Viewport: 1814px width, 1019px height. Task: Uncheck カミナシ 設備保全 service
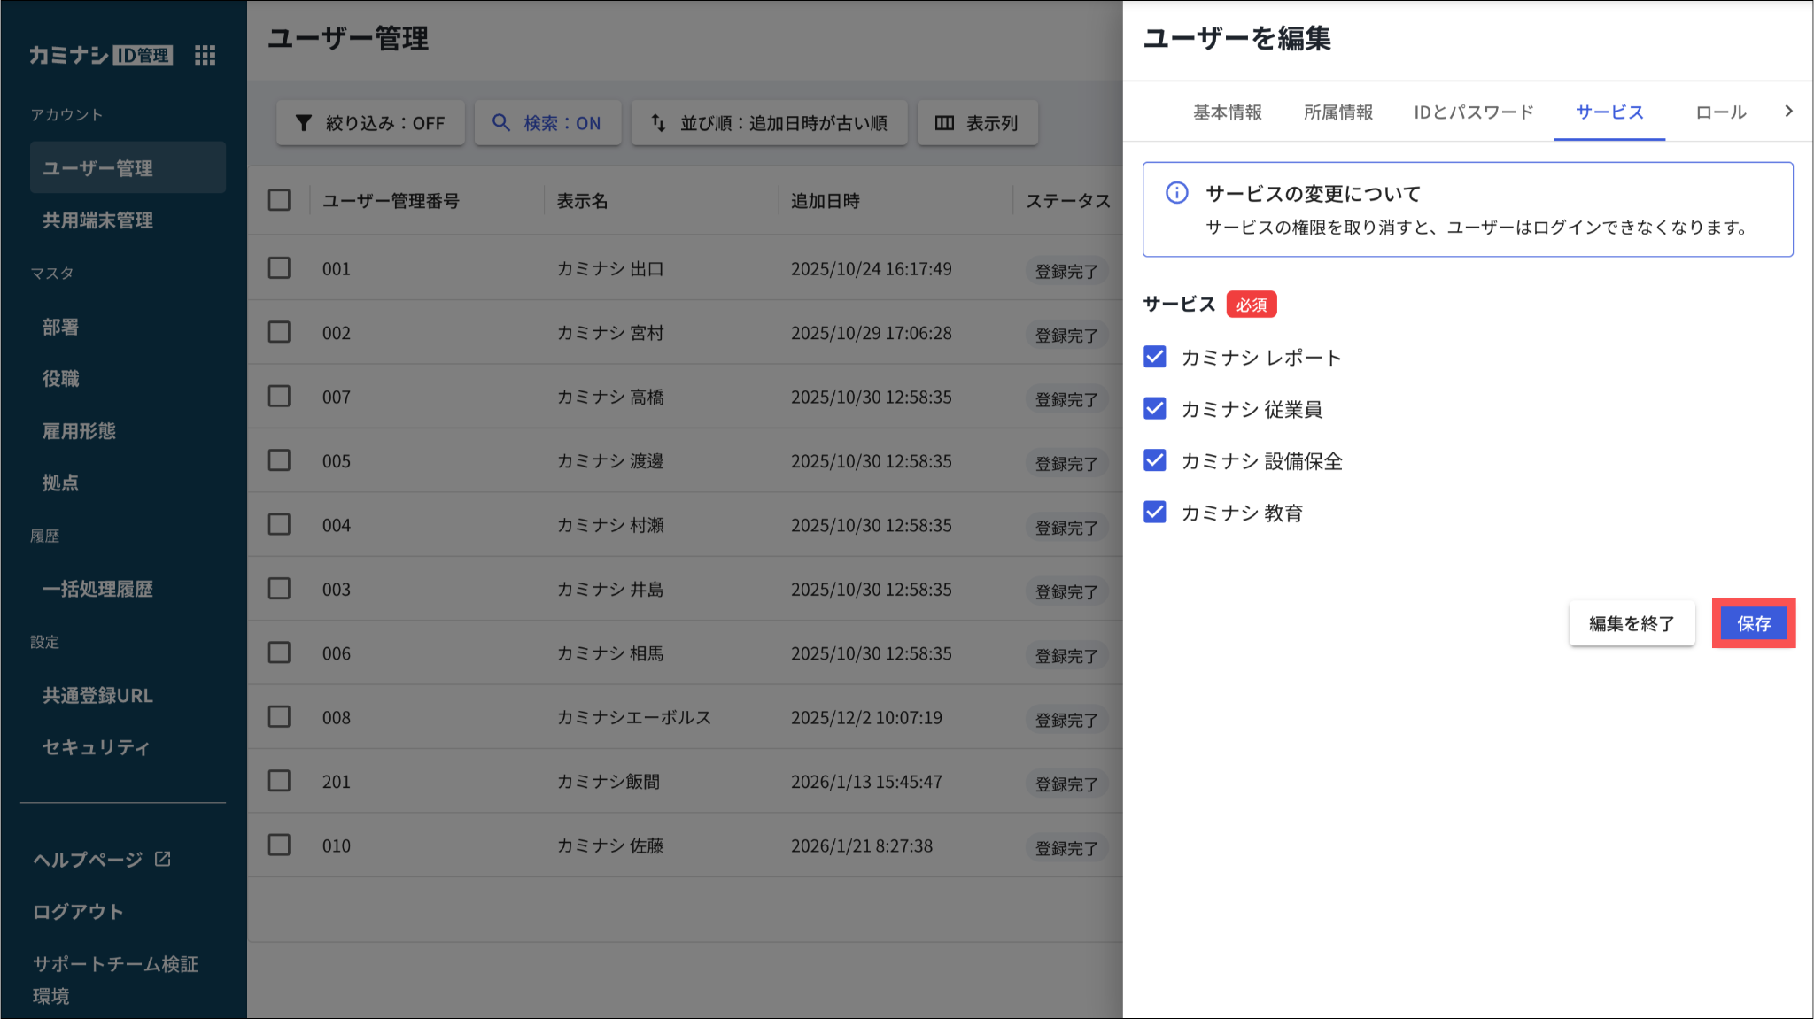pyautogui.click(x=1155, y=460)
